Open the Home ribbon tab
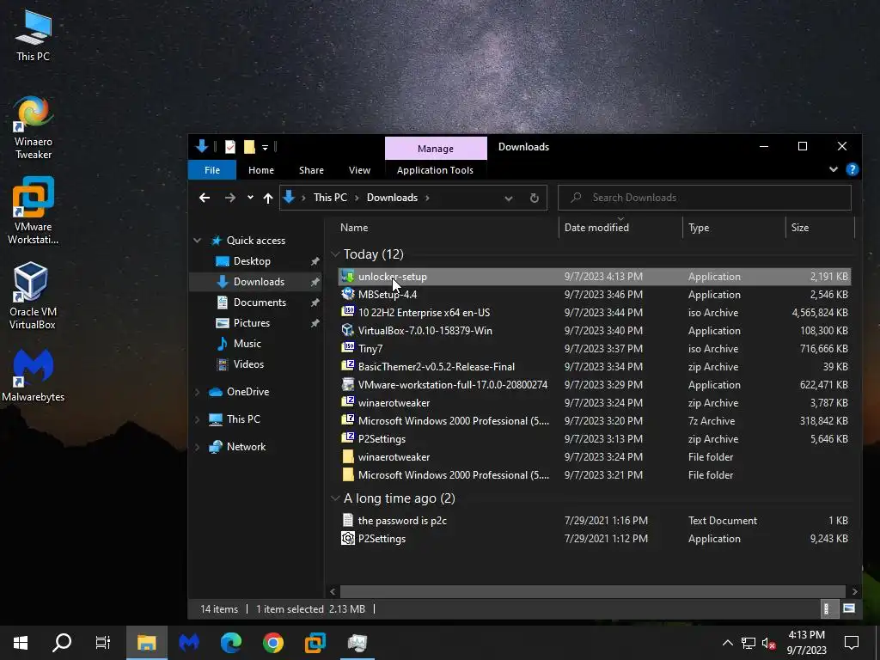This screenshot has height=660, width=880. click(261, 170)
